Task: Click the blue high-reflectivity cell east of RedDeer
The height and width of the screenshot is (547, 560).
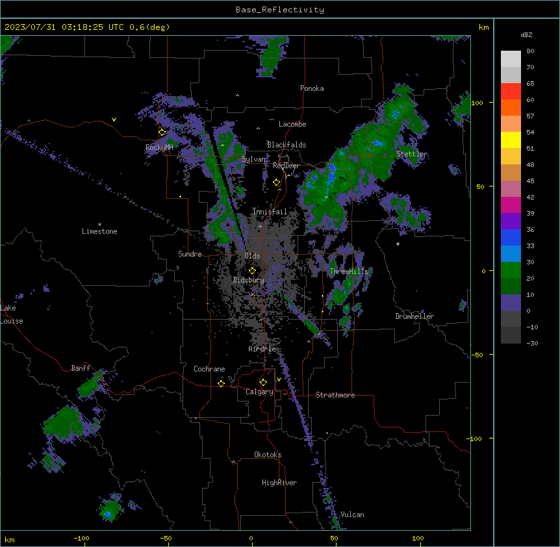Action: tap(331, 173)
